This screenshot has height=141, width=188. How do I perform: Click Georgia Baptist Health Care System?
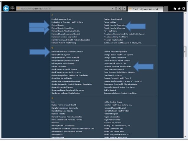click(x=118, y=55)
